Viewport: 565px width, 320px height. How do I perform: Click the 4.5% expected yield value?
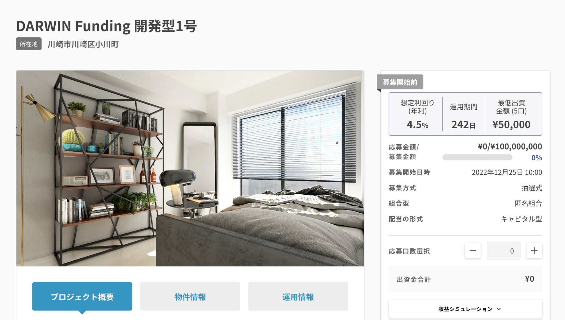[417, 125]
